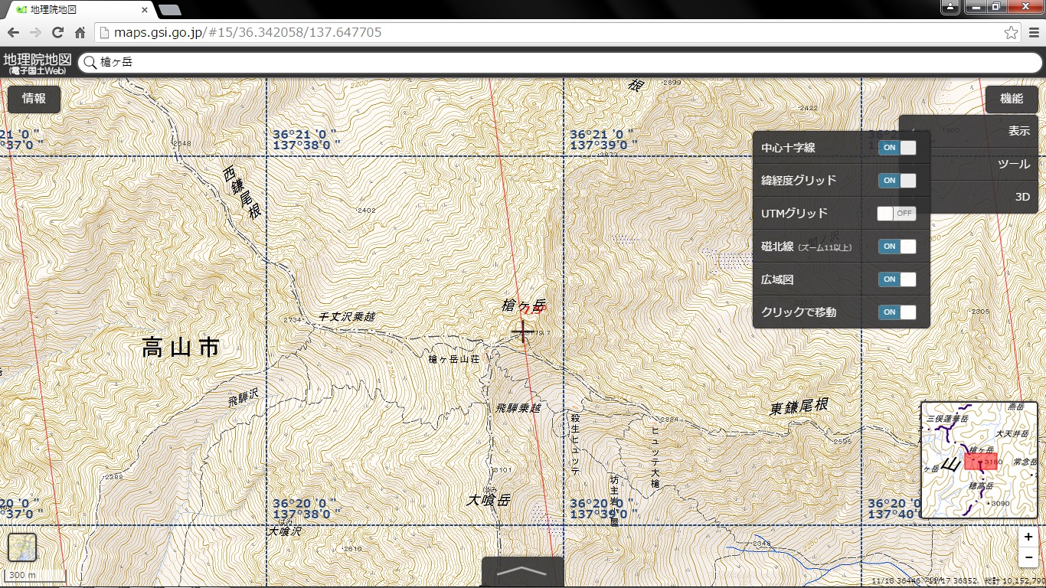Click the 飛騨乗越 label on the map
This screenshot has width=1046, height=588.
tap(518, 408)
